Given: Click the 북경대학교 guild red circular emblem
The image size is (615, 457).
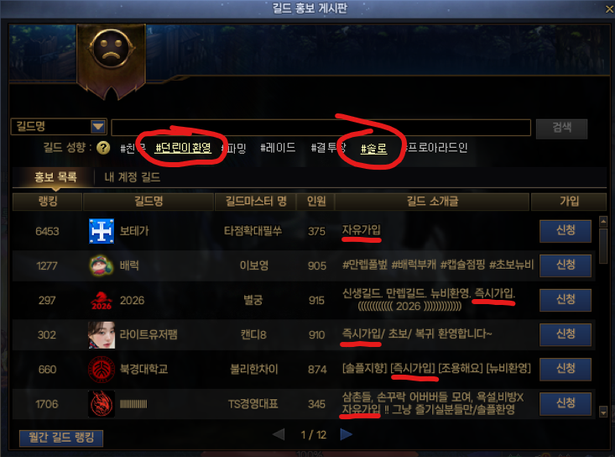Looking at the screenshot, I should (102, 370).
